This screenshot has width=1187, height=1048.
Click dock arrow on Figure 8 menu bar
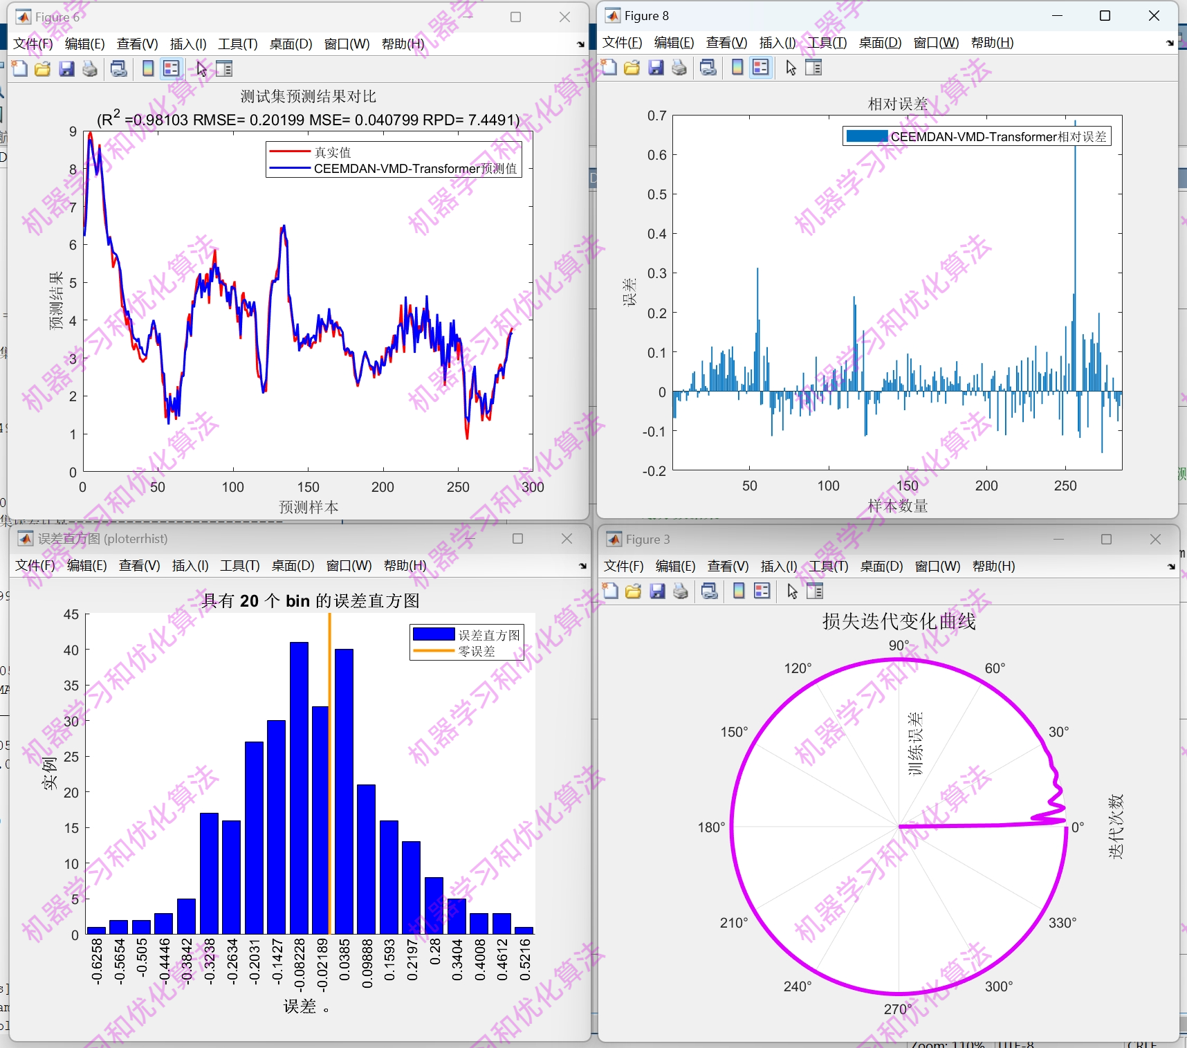click(x=1170, y=43)
